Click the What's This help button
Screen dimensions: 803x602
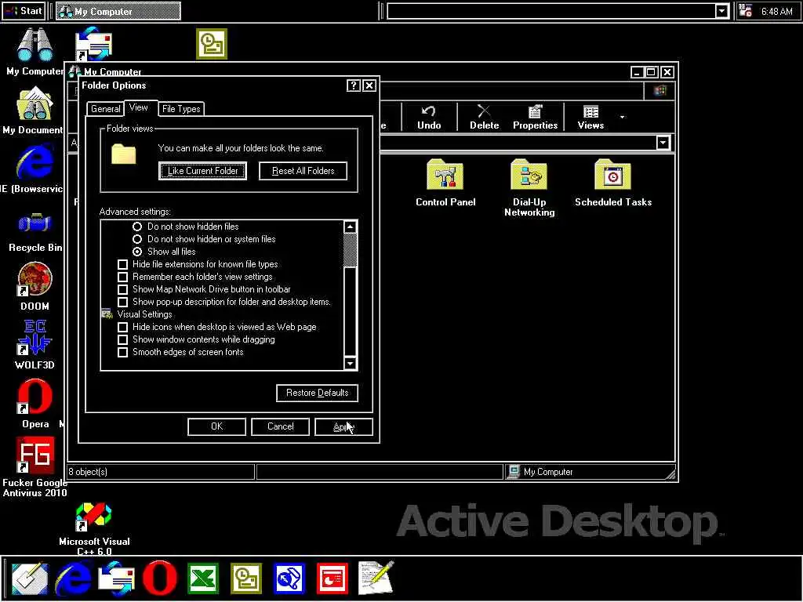tap(354, 85)
